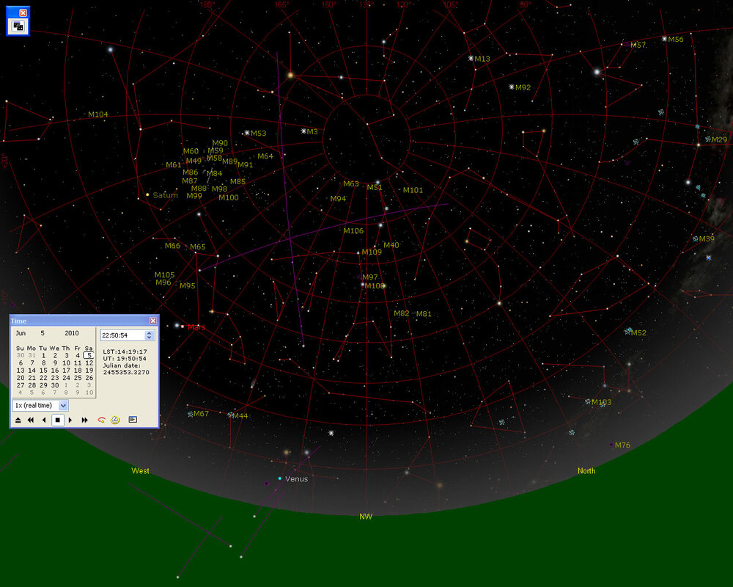Open clock settings with the clock icon
The image size is (733, 587).
coord(116,420)
